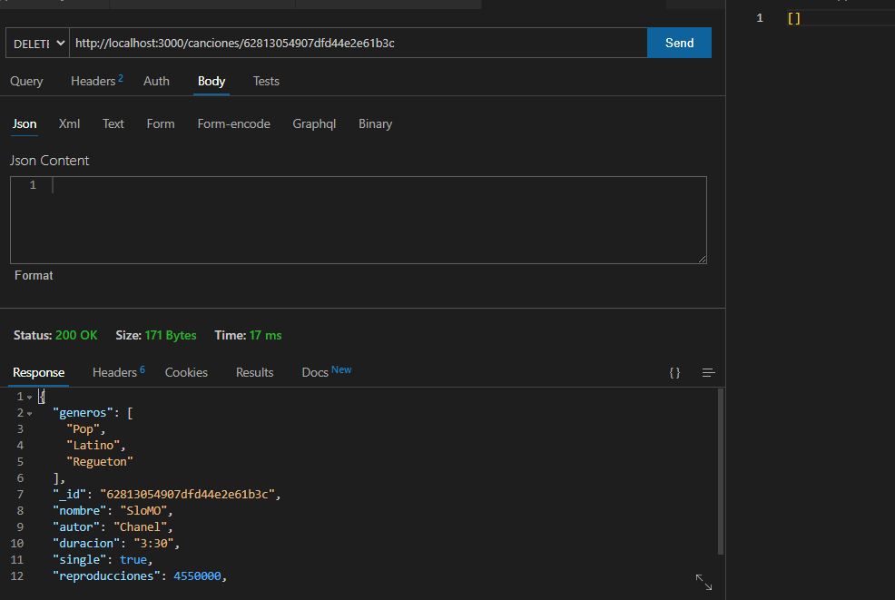895x600 pixels.
Task: Click the Json editor resize handle
Action: pyautogui.click(x=702, y=259)
